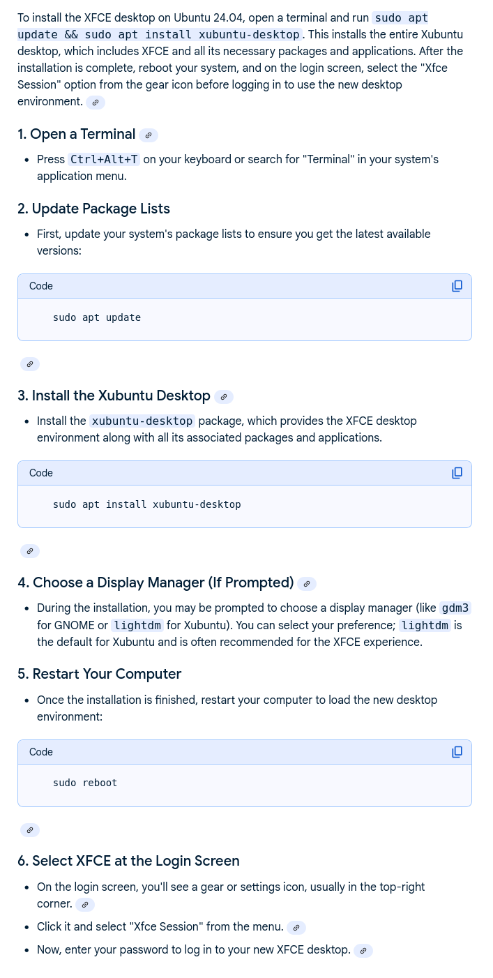Open link icon below sudo apt update block
This screenshot has height=978, width=493.
point(30,364)
